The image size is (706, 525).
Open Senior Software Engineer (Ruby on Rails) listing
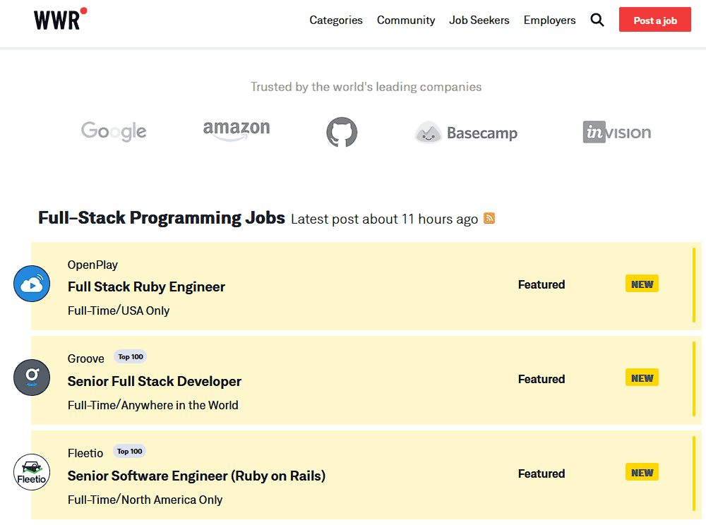[x=196, y=476]
